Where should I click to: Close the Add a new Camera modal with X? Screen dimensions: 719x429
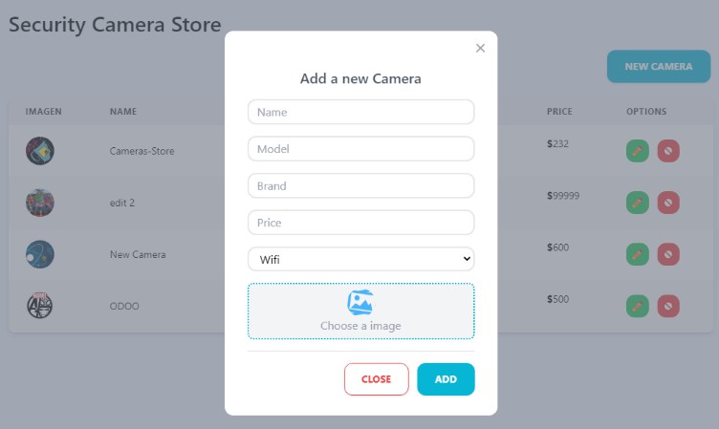point(480,48)
